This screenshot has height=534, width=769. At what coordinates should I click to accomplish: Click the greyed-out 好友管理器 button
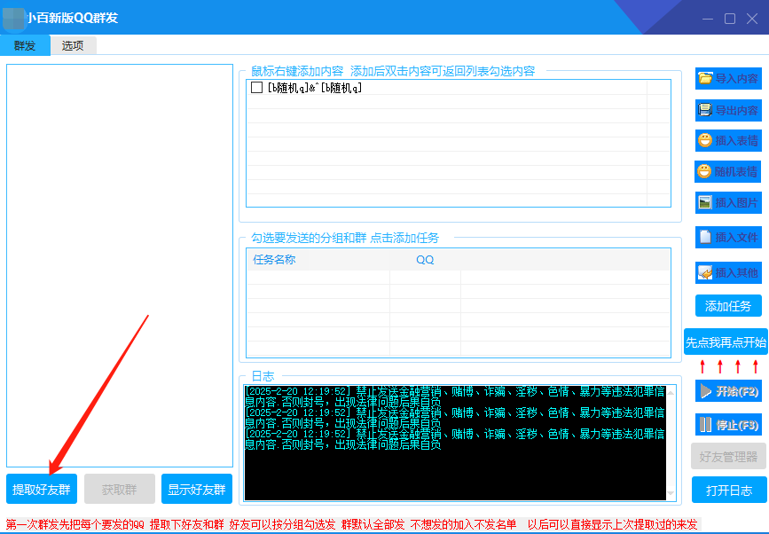pyautogui.click(x=729, y=457)
